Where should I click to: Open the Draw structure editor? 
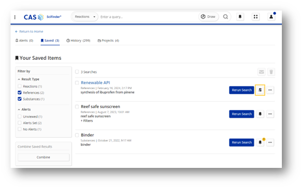[208, 17]
